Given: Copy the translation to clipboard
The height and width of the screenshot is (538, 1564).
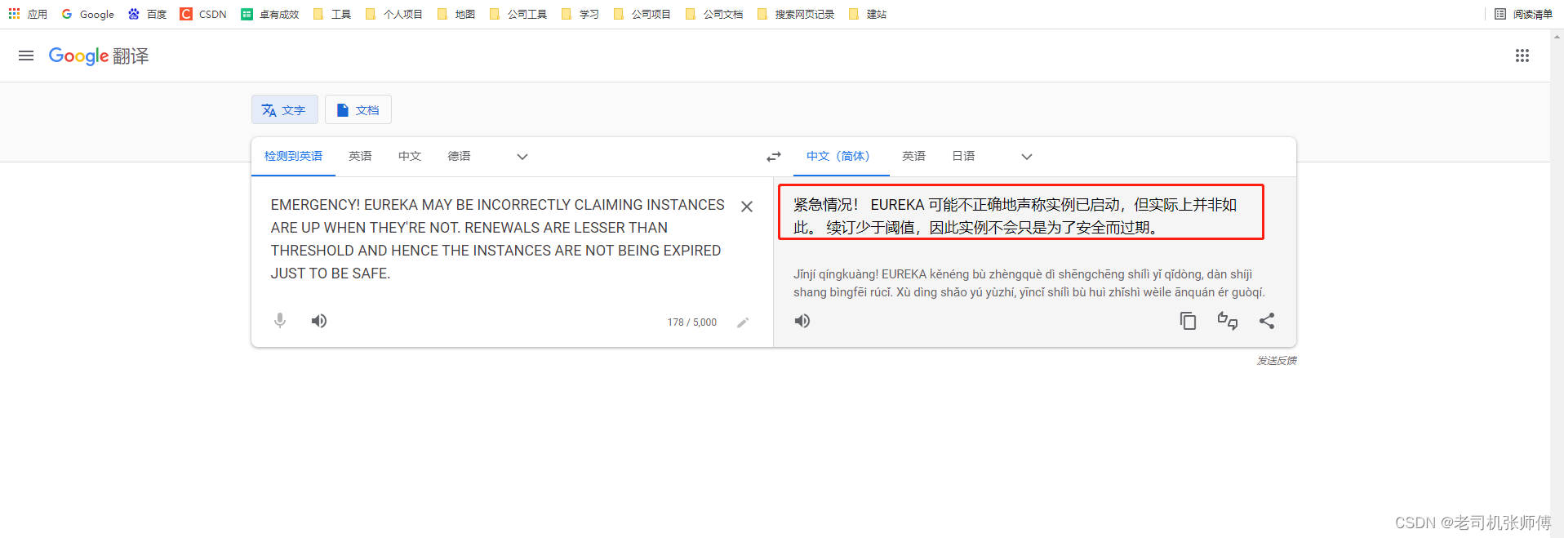Looking at the screenshot, I should point(1188,321).
